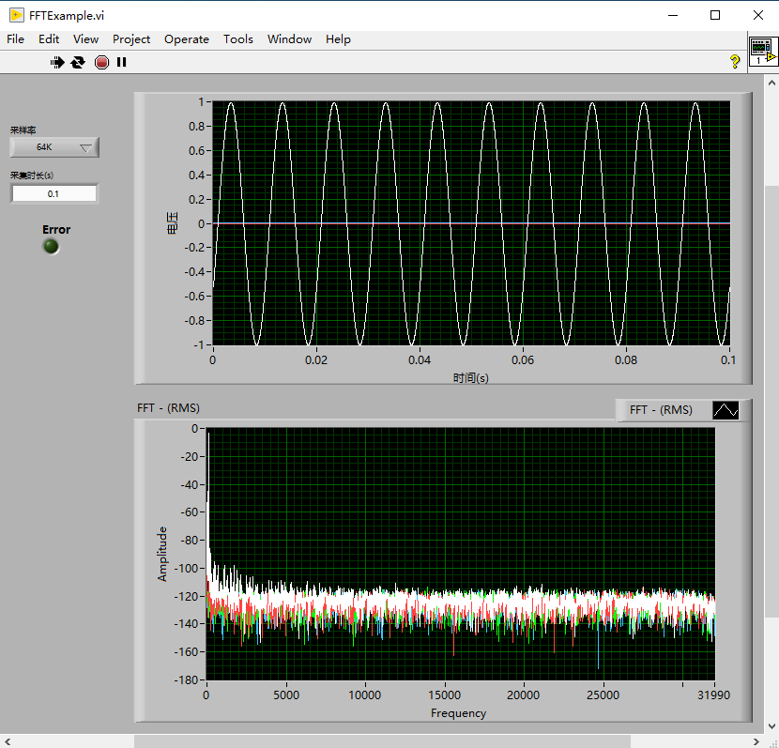
Task: Open Context Help question mark icon
Action: [735, 62]
